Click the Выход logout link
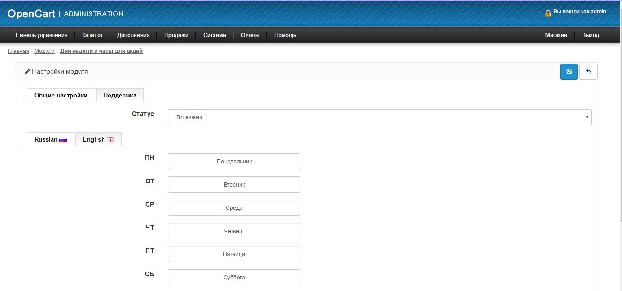Screen dimensions: 622x291 pos(590,35)
